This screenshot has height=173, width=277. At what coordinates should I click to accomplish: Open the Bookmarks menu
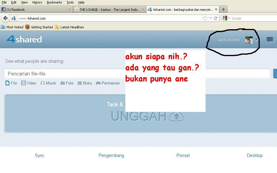(54, 2)
